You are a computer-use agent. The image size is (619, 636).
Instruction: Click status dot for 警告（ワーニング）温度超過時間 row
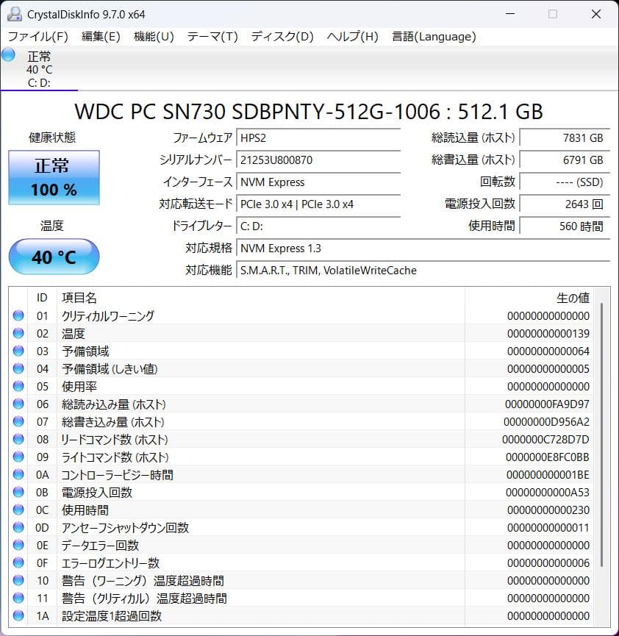click(x=18, y=580)
